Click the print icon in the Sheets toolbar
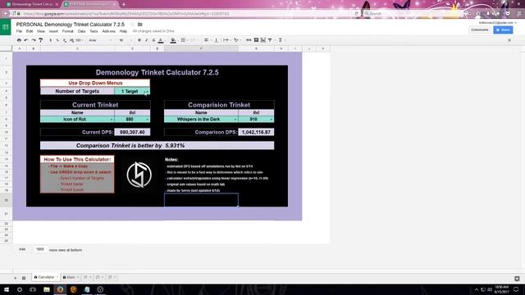 pos(19,40)
